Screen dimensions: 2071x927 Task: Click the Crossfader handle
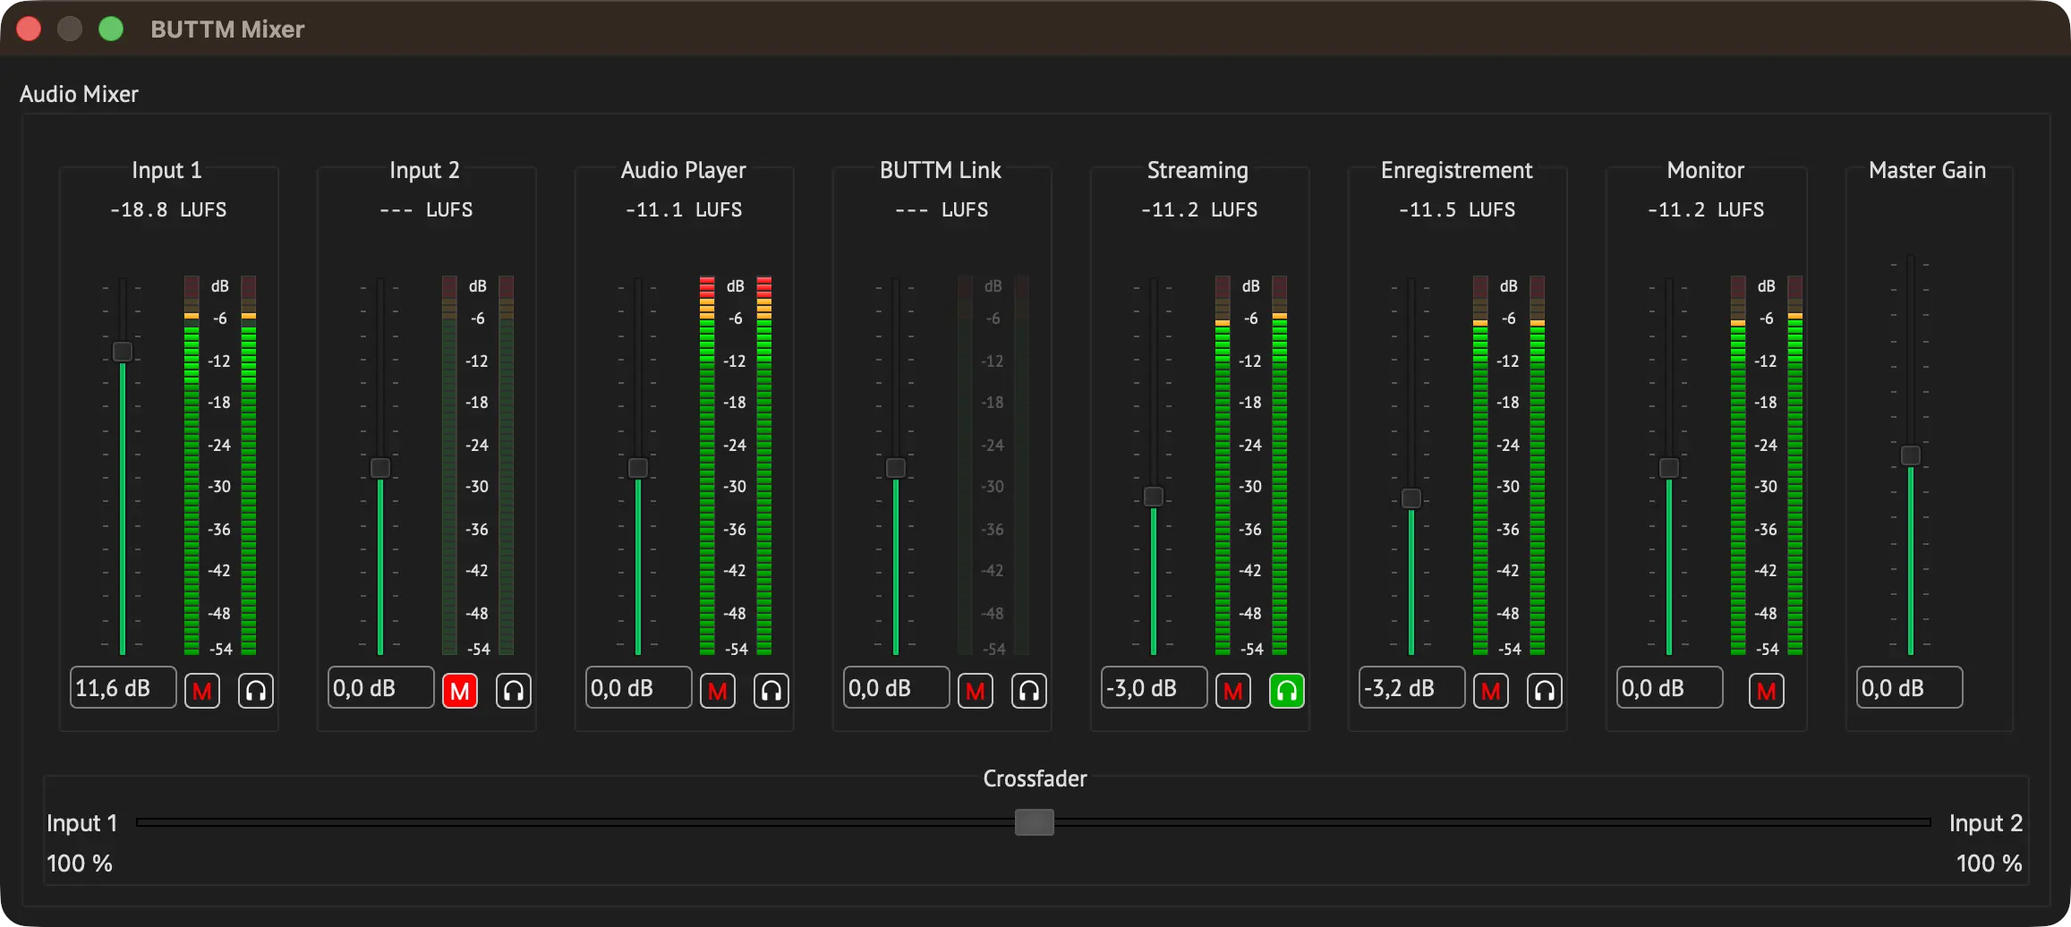pos(1035,822)
